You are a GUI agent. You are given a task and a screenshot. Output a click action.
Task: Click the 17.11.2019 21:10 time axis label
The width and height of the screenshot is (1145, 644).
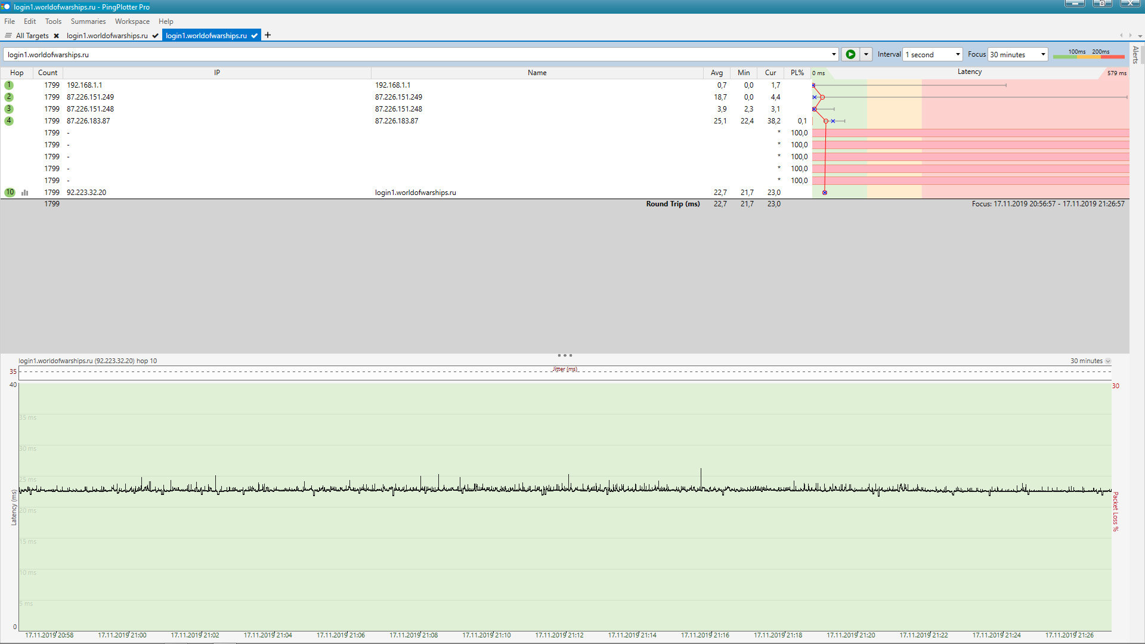click(x=487, y=635)
